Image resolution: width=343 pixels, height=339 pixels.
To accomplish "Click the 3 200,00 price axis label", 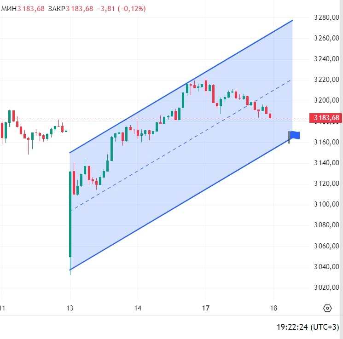I will pyautogui.click(x=326, y=100).
